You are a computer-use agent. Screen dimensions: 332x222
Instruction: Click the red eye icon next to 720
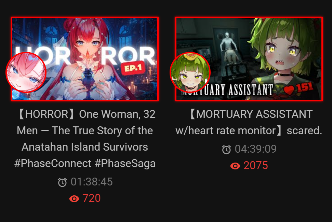[74, 199]
